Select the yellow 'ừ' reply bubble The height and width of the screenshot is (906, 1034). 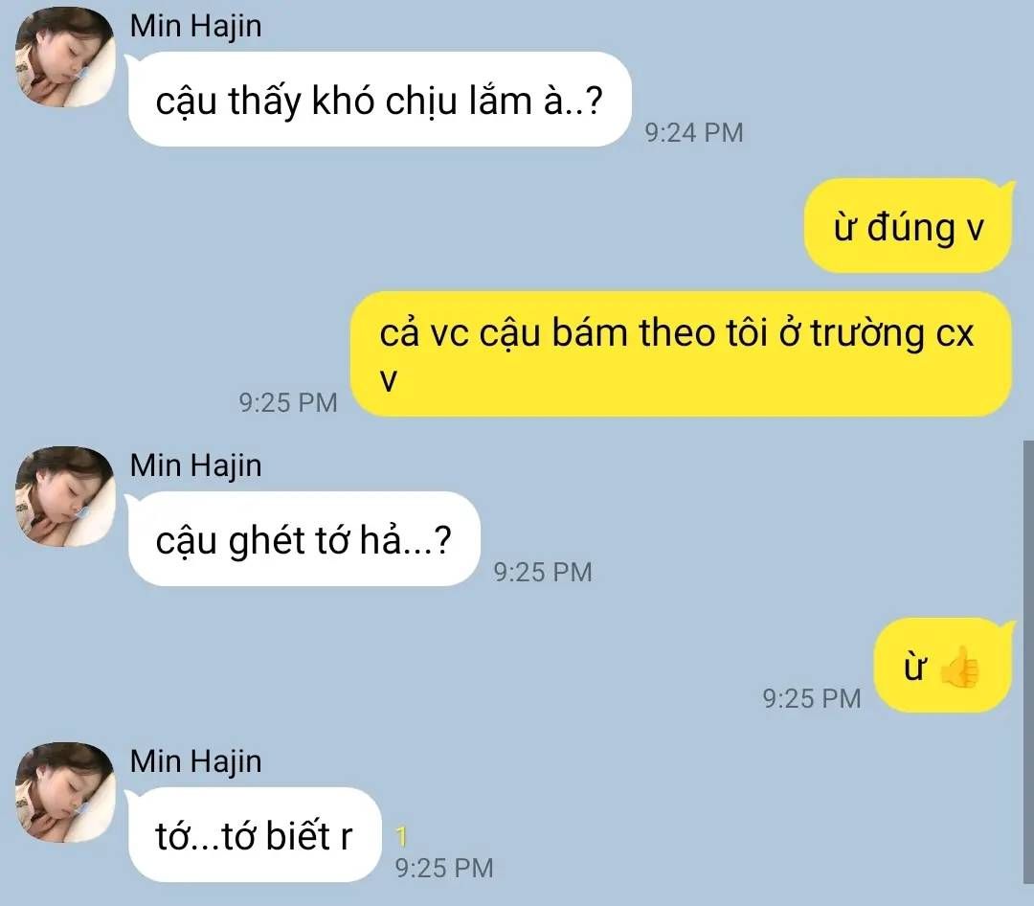(x=943, y=666)
